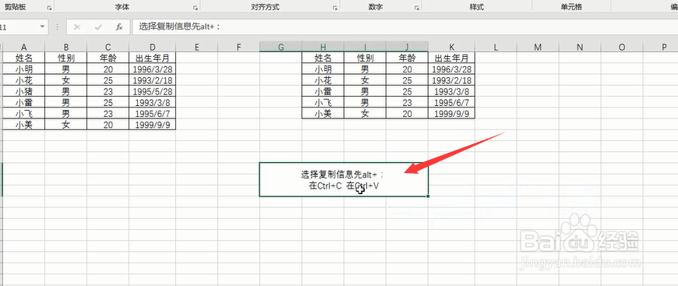Image resolution: width=678 pixels, height=286 pixels.
Task: Select 1993/3/8 in column K
Action: (x=451, y=91)
